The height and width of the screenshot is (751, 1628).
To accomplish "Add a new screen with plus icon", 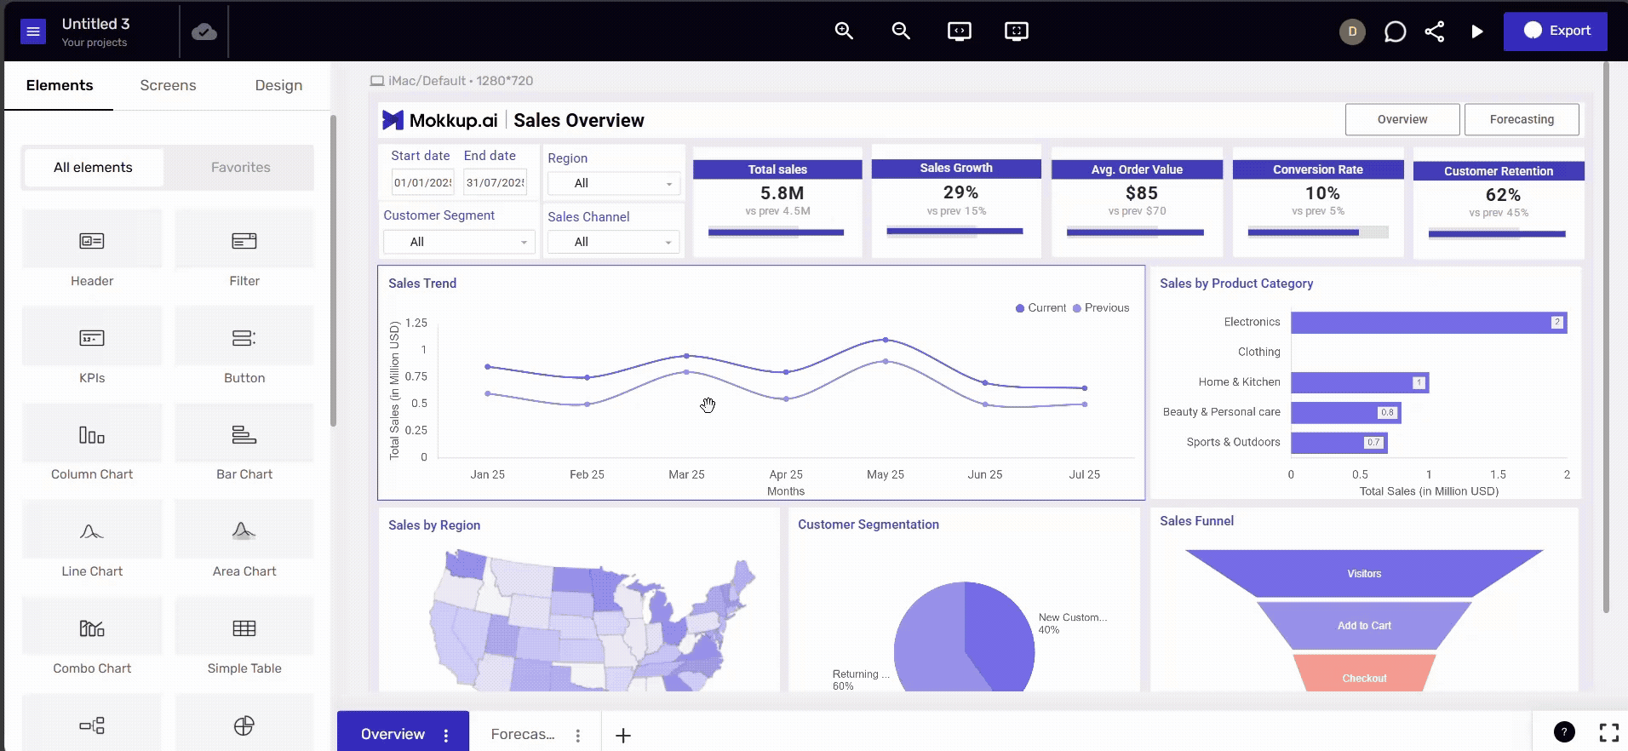I will coord(623,736).
